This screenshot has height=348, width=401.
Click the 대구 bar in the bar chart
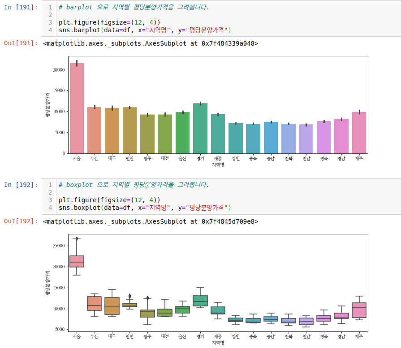[x=112, y=131]
